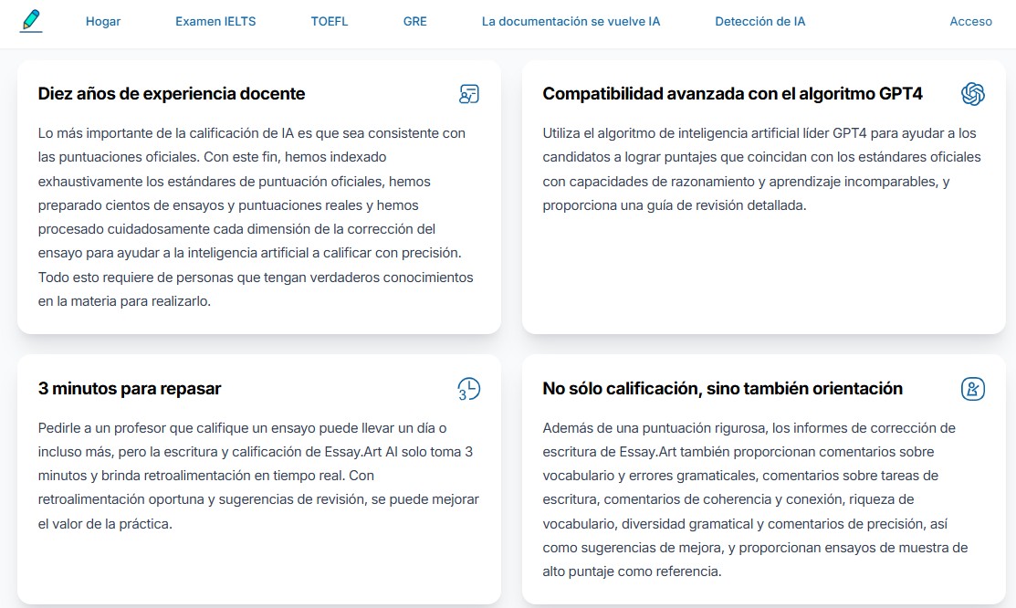Click the 3-minute clock icon
This screenshot has width=1016, height=608.
coord(468,389)
